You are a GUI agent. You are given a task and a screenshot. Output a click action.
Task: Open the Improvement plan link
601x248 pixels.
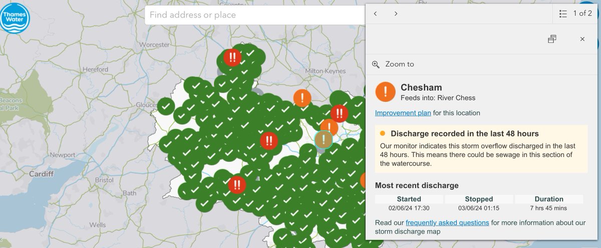pos(403,113)
